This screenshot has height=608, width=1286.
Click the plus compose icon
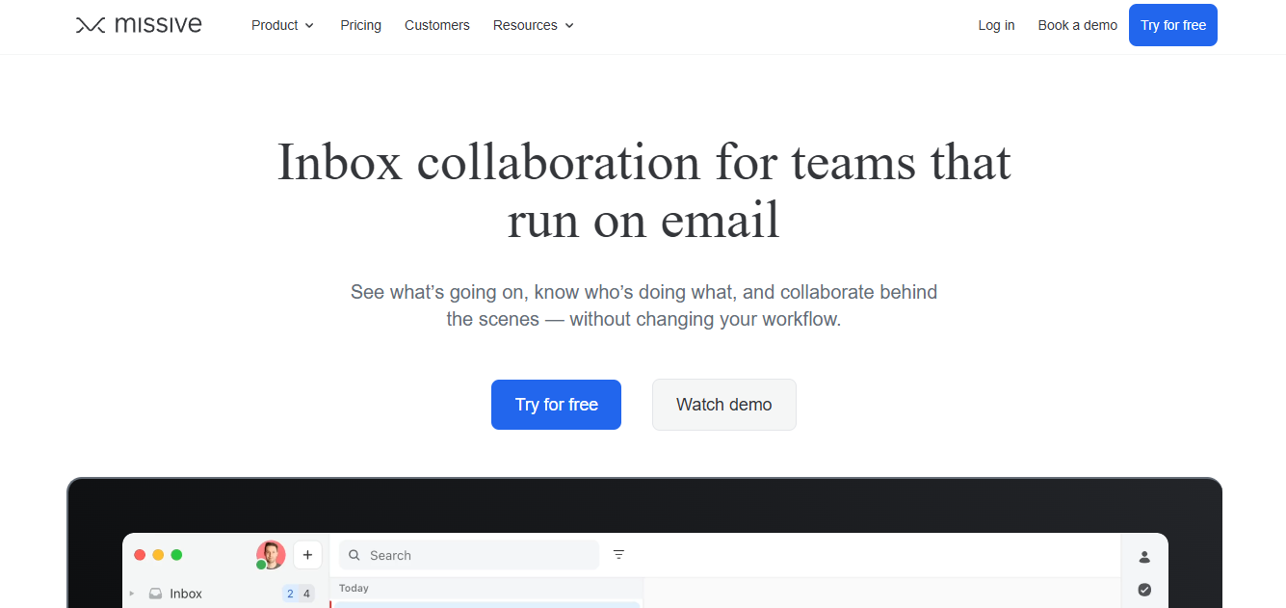(x=307, y=555)
